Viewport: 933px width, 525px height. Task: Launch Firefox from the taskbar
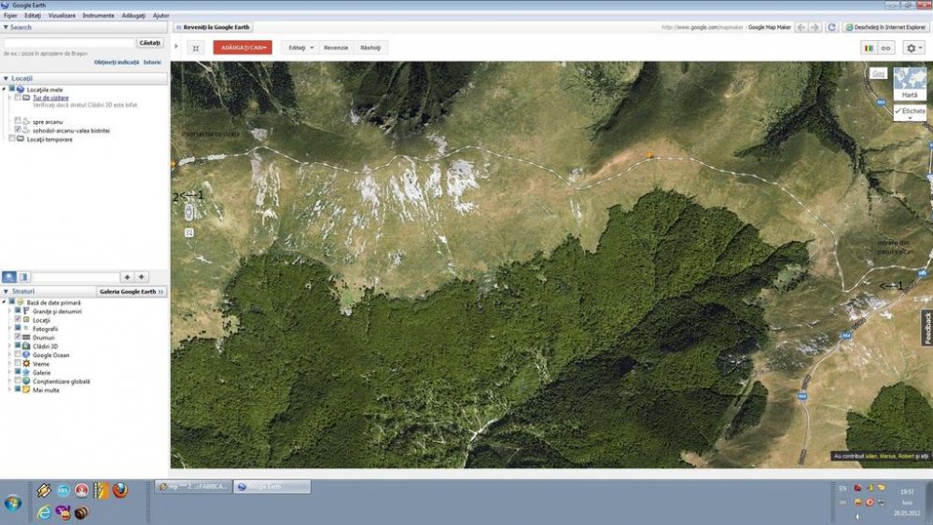(x=120, y=490)
